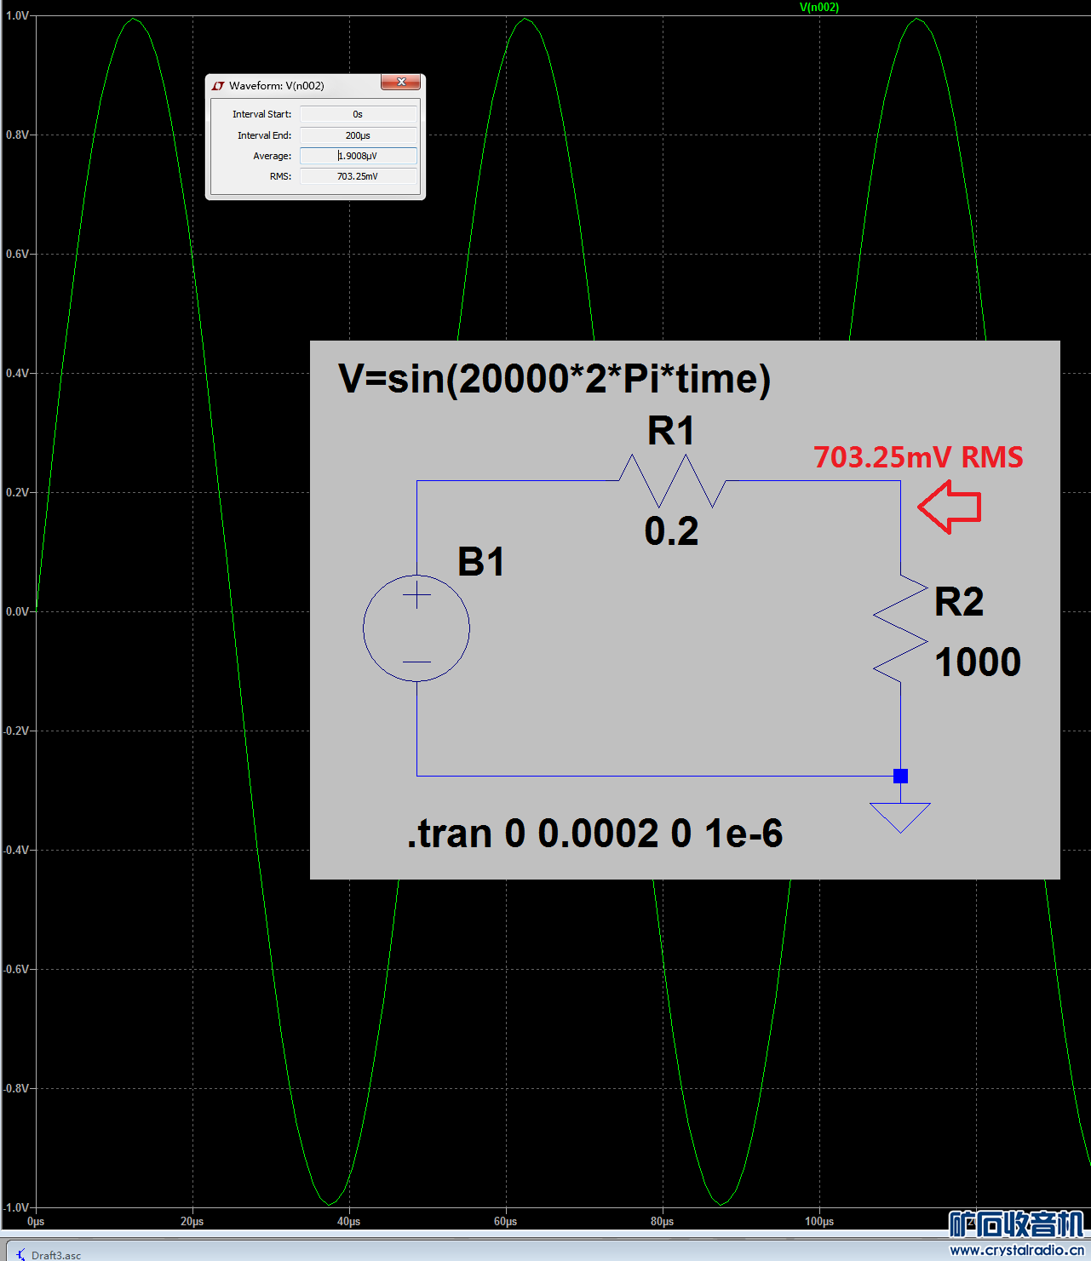This screenshot has height=1261, width=1091.
Task: Select the R1 resistor zigzag symbol
Action: coord(672,481)
